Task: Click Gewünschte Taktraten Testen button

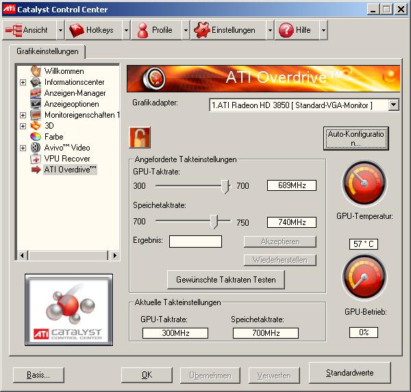Action: (x=225, y=280)
